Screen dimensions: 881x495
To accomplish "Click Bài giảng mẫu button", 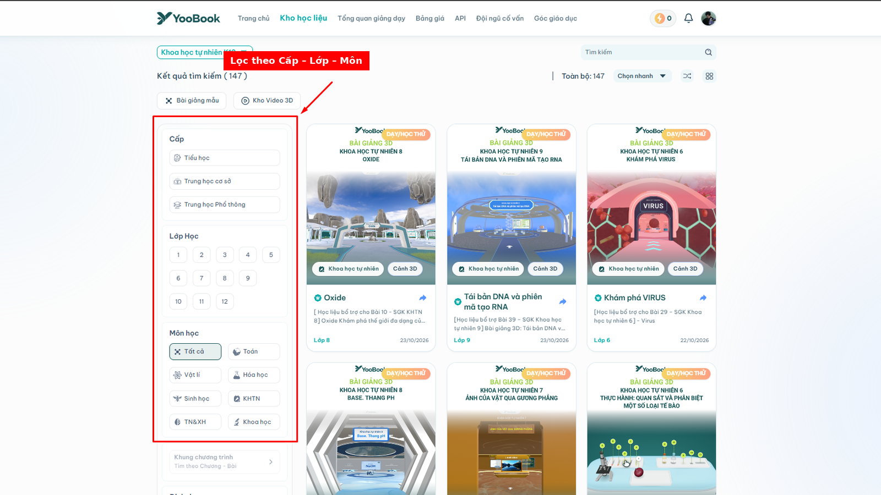I will (x=192, y=101).
